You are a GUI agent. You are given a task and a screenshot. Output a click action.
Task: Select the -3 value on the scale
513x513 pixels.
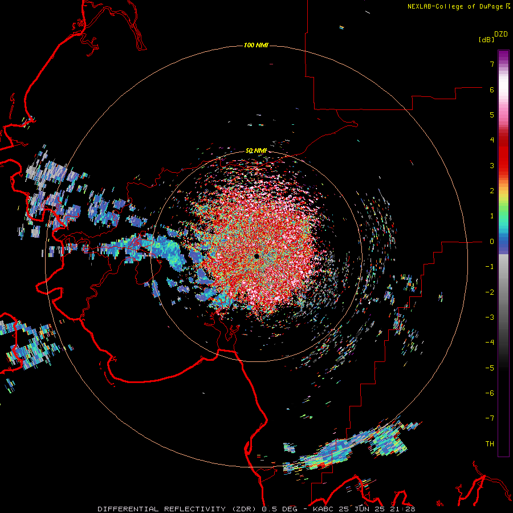point(490,317)
